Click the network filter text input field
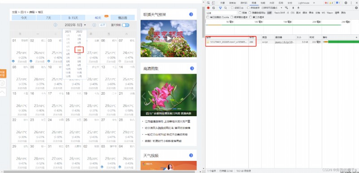 click(x=221, y=13)
